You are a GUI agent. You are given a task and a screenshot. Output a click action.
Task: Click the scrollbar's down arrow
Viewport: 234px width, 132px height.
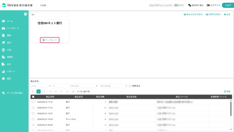click(231, 129)
